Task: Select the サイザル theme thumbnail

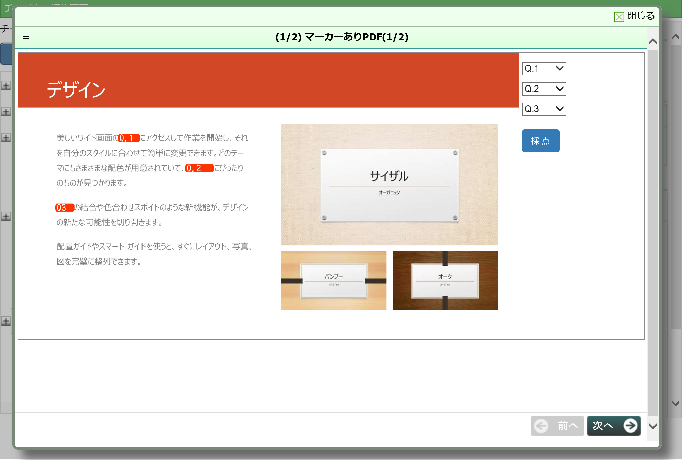Action: [389, 184]
